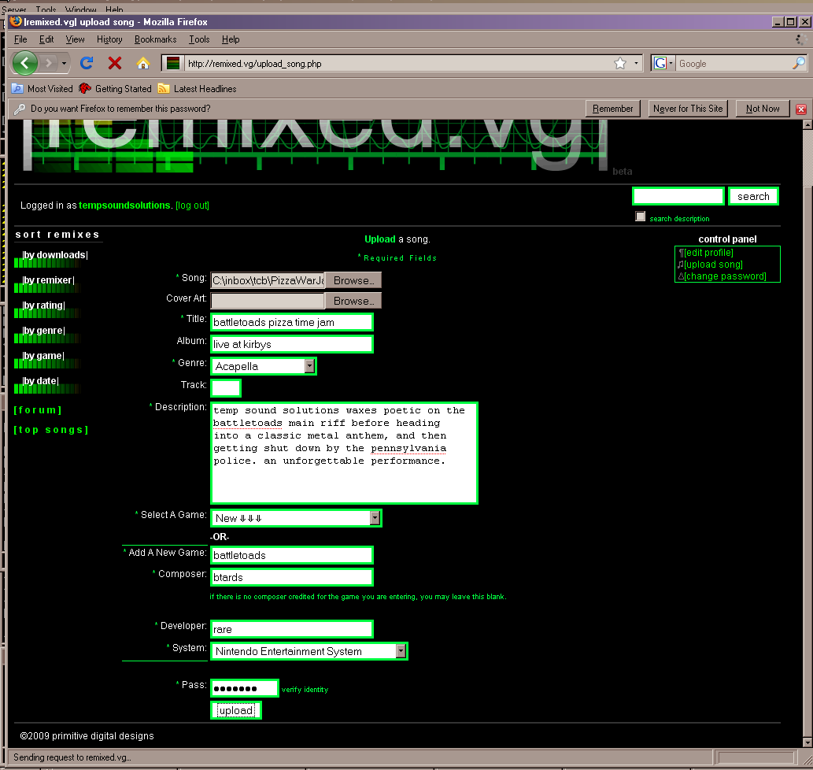Open the back/forward history dropdown arrow
Screen dimensions: 813x770
64,63
